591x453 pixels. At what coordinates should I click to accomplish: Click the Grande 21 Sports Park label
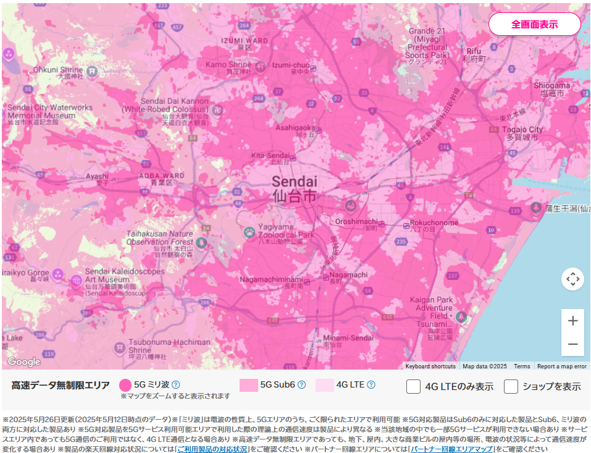point(427,47)
